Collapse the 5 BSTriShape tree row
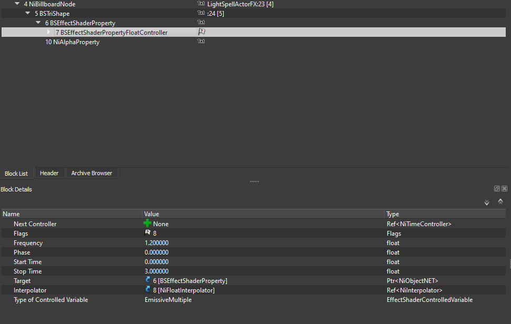The image size is (511, 324). click(x=28, y=13)
